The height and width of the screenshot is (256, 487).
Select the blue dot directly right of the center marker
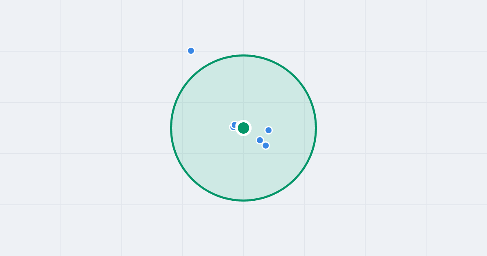269,130
